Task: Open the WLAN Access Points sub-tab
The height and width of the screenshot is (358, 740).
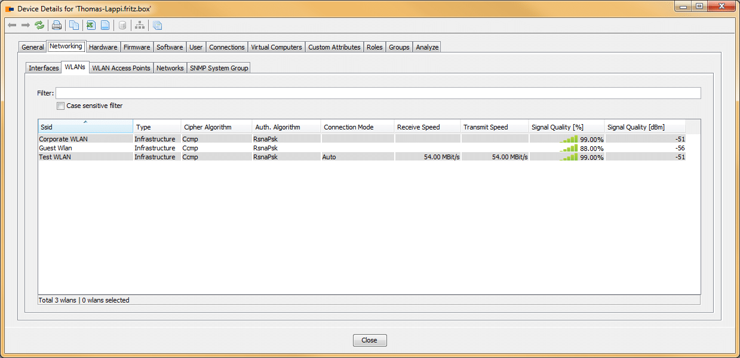Action: tap(121, 68)
